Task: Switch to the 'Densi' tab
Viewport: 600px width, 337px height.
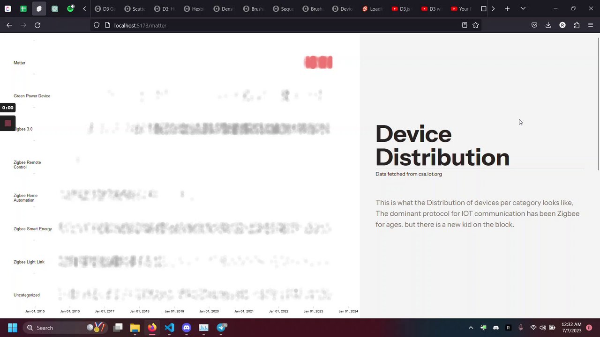Action: pyautogui.click(x=224, y=9)
